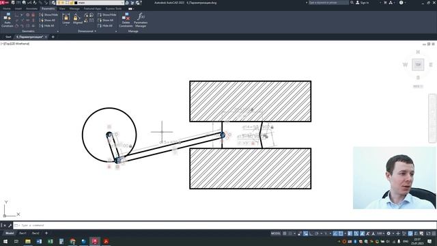Open the Start file tab
This screenshot has height=246, width=437.
(x=8, y=37)
